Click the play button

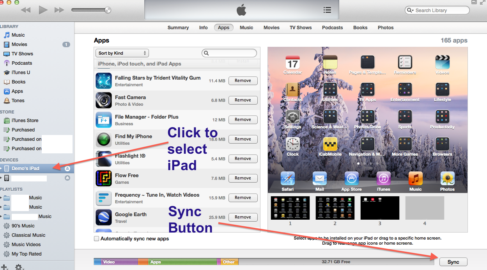tap(43, 10)
